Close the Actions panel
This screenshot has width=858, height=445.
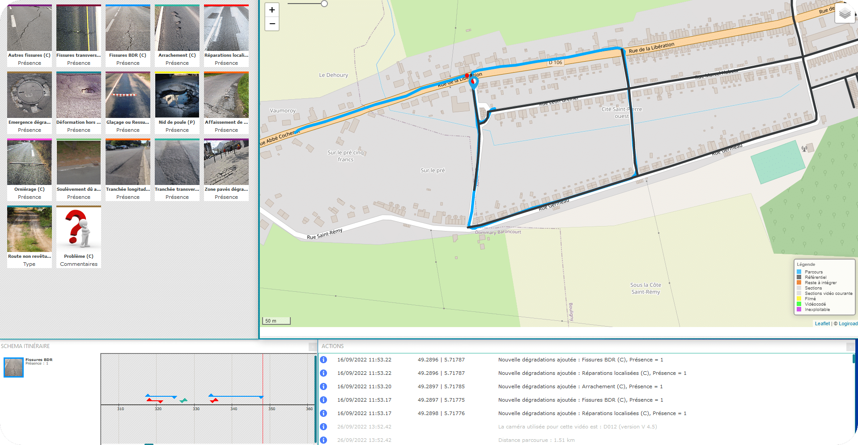click(850, 347)
